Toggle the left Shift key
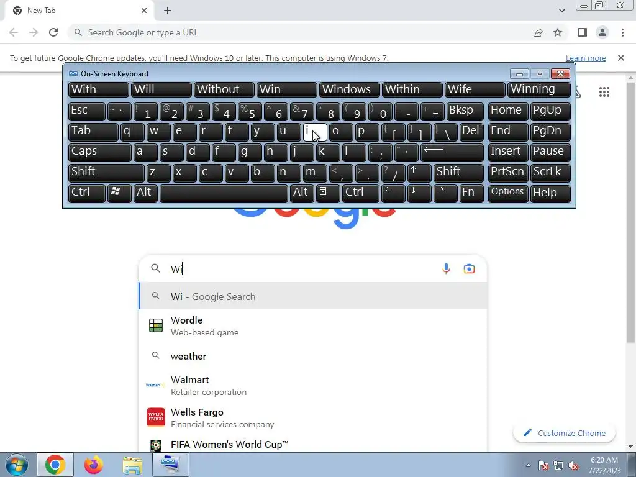 tap(106, 173)
